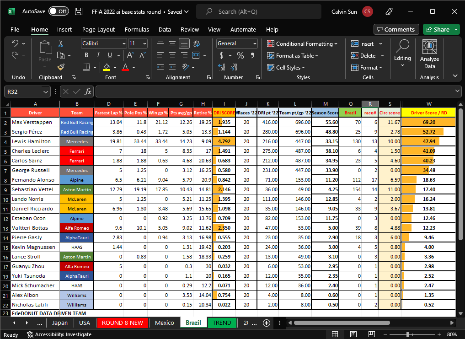Click the Search (Alt+Q) box
Viewport: 465px width, 339px height.
click(259, 11)
